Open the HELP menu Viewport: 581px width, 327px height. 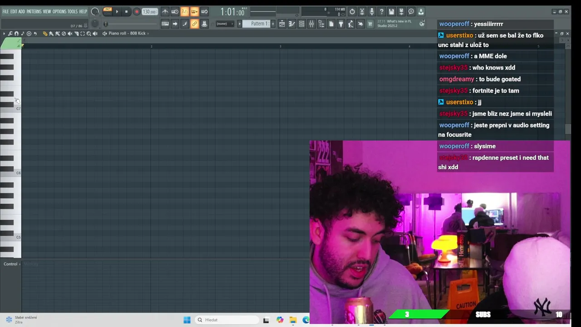tap(83, 11)
